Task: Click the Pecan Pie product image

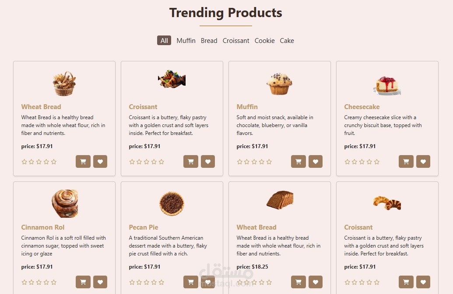Action: (172, 204)
